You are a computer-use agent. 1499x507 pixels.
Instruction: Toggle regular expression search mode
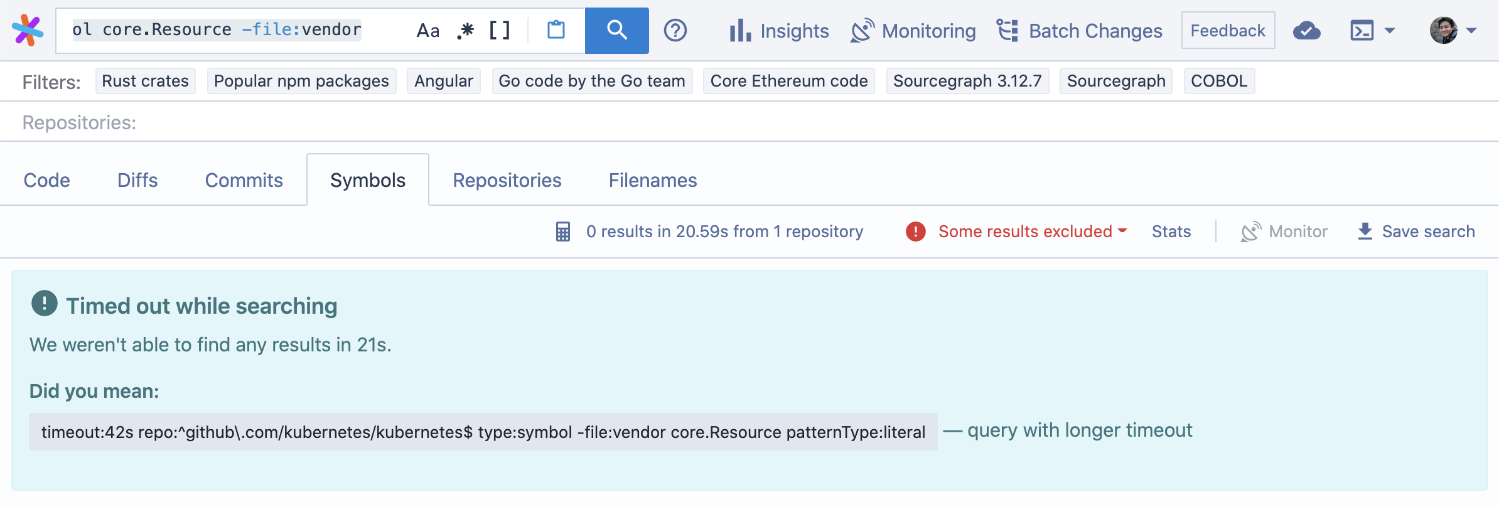click(465, 30)
